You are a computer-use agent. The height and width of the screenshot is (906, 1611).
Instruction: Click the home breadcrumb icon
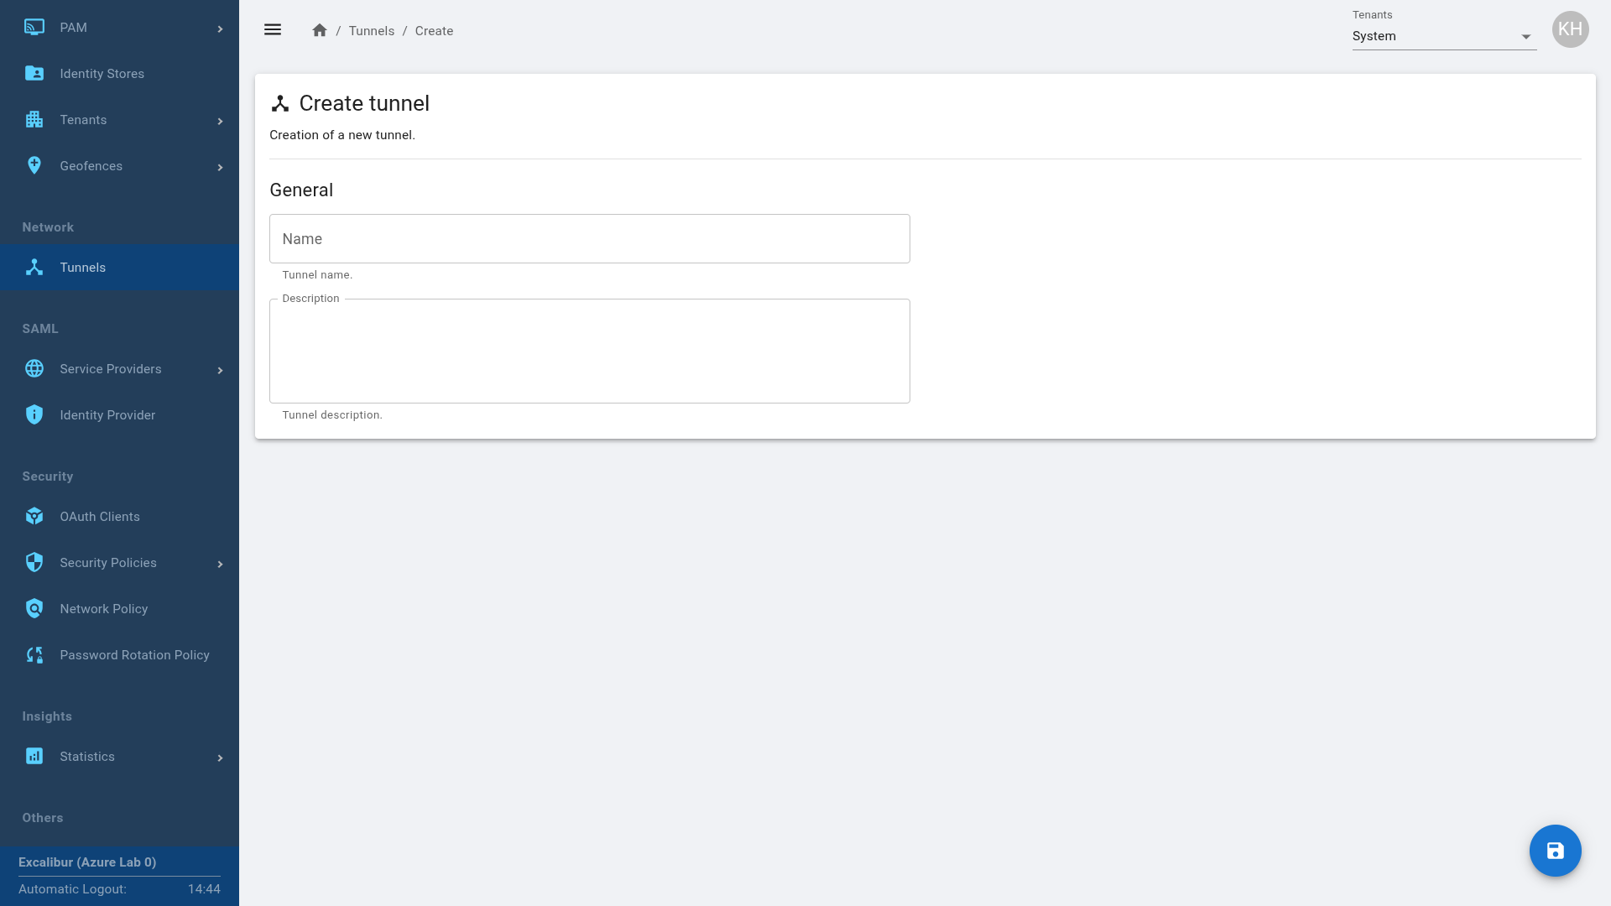[320, 31]
